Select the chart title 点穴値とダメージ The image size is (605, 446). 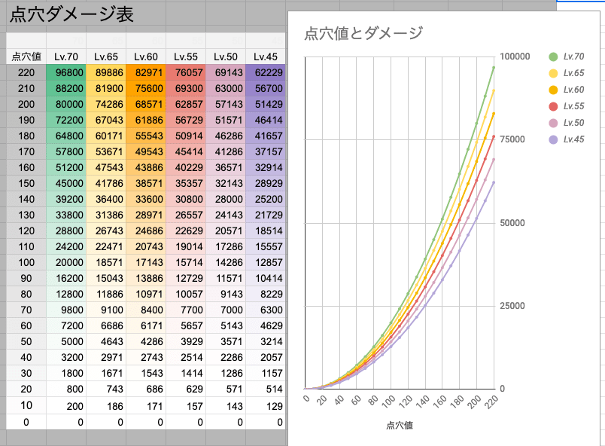363,33
